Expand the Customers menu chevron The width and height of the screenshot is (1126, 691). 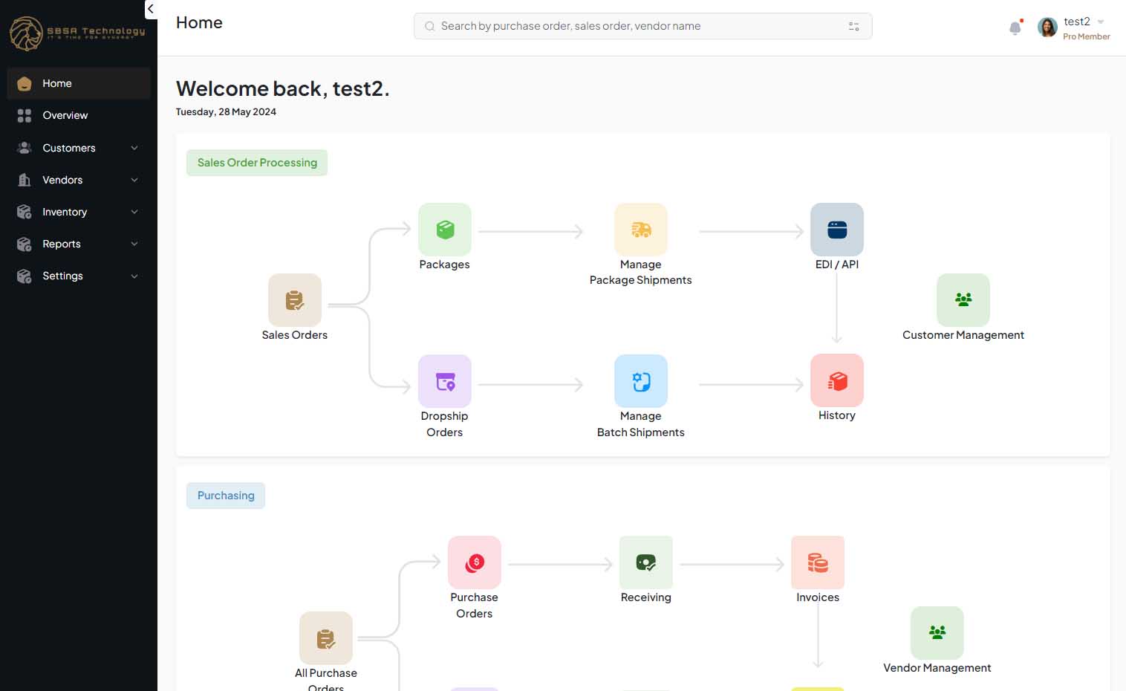[134, 148]
